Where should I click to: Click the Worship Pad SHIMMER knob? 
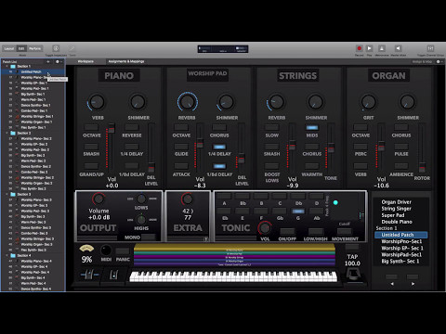pyautogui.click(x=226, y=102)
